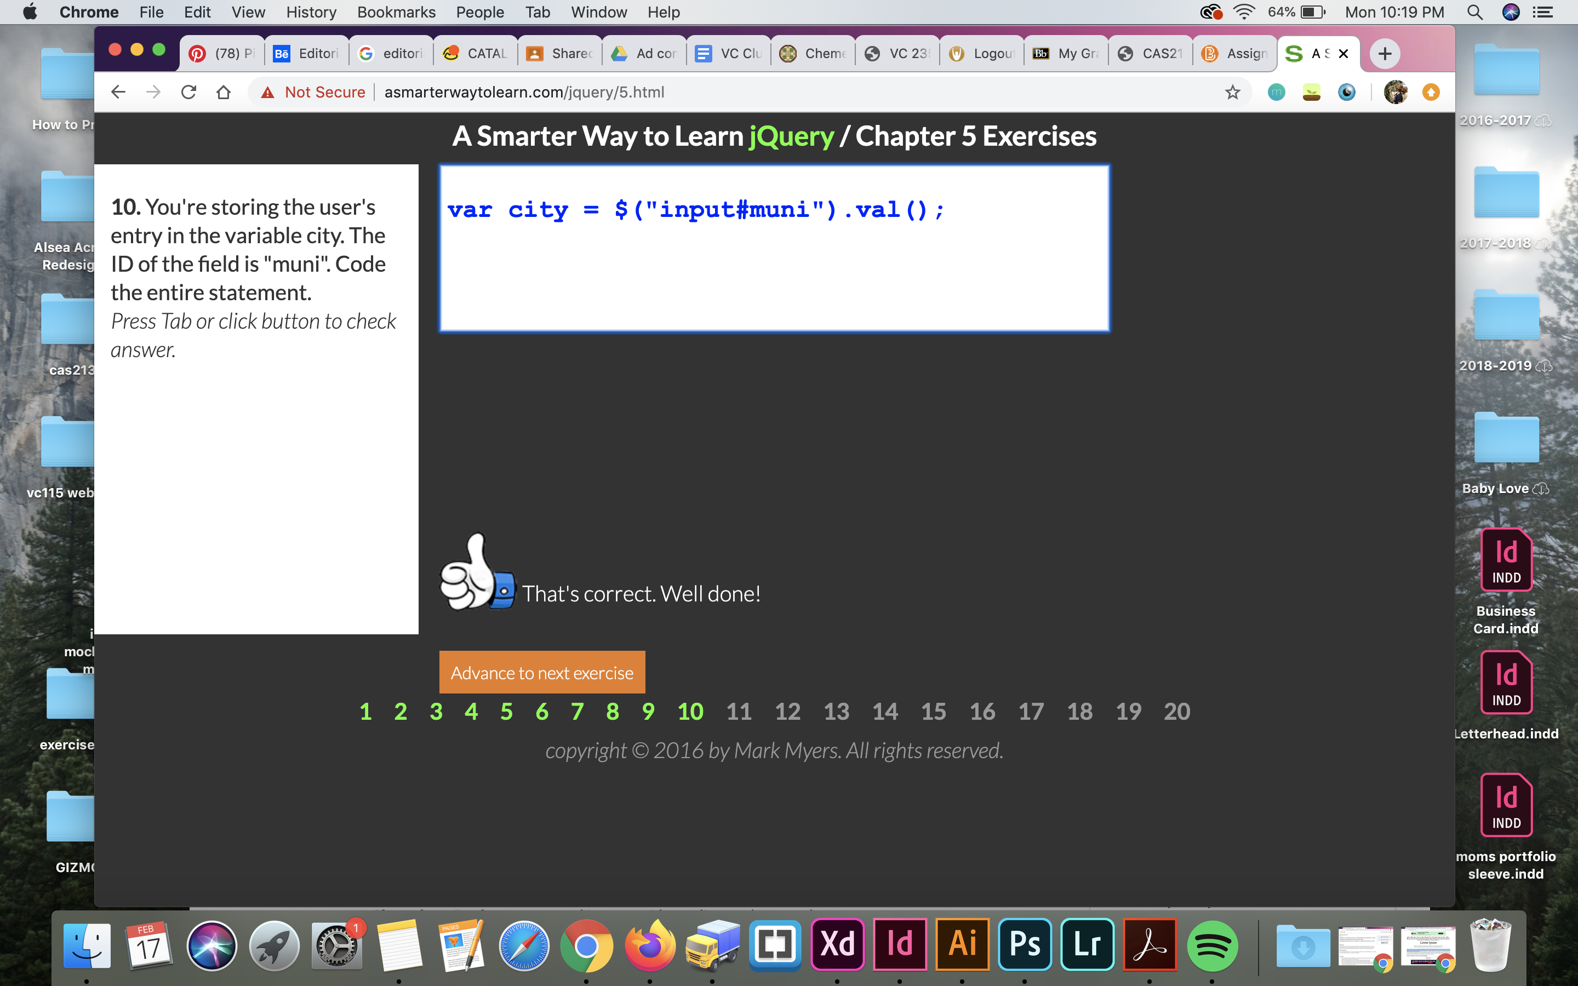The height and width of the screenshot is (986, 1578).
Task: Click the browser home icon
Action: point(224,92)
